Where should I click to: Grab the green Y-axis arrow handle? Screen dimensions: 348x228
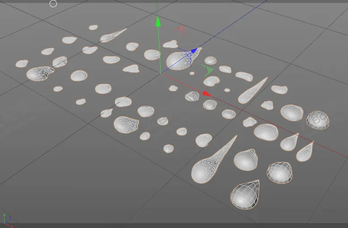(158, 22)
